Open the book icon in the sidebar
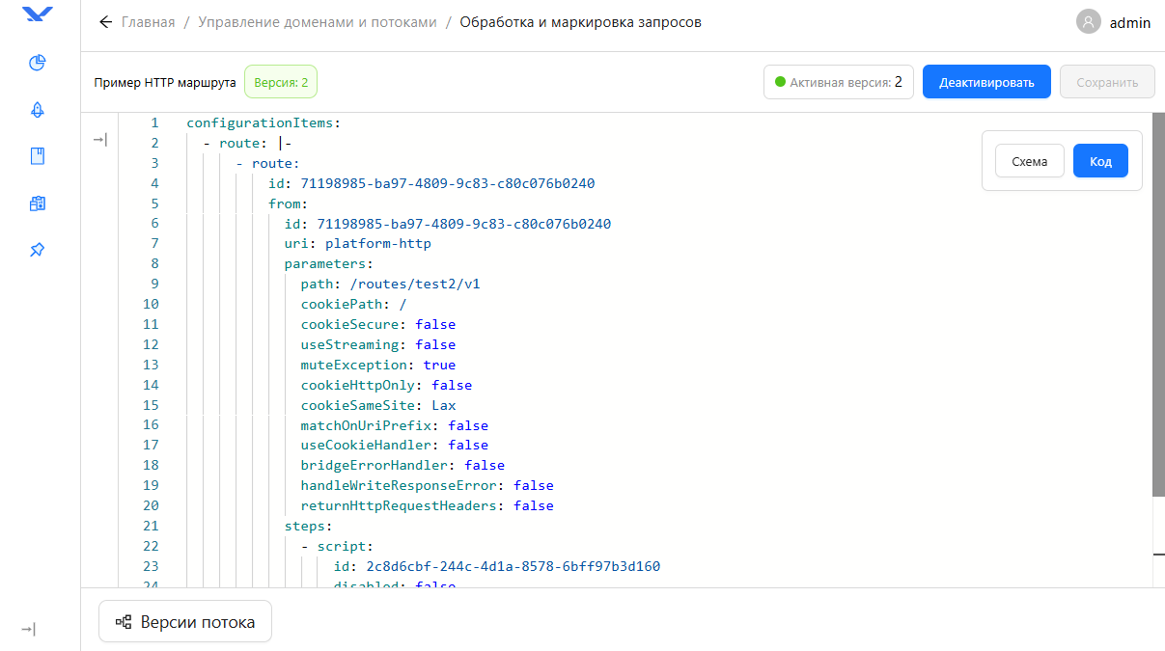1165x651 pixels. (x=38, y=156)
